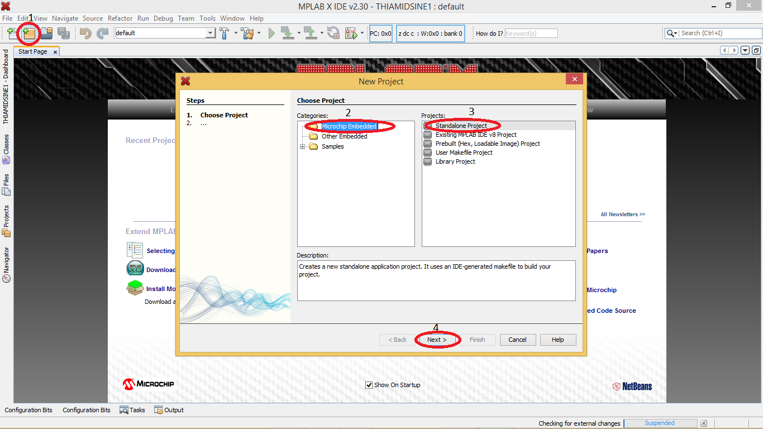The image size is (763, 429).
Task: Click the Clean and Build broom icon
Action: (x=247, y=34)
